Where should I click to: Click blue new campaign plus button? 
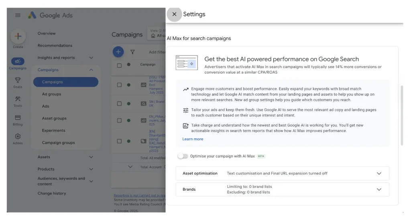[118, 52]
